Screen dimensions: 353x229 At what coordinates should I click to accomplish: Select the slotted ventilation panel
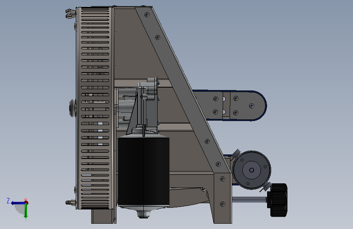(x=95, y=108)
